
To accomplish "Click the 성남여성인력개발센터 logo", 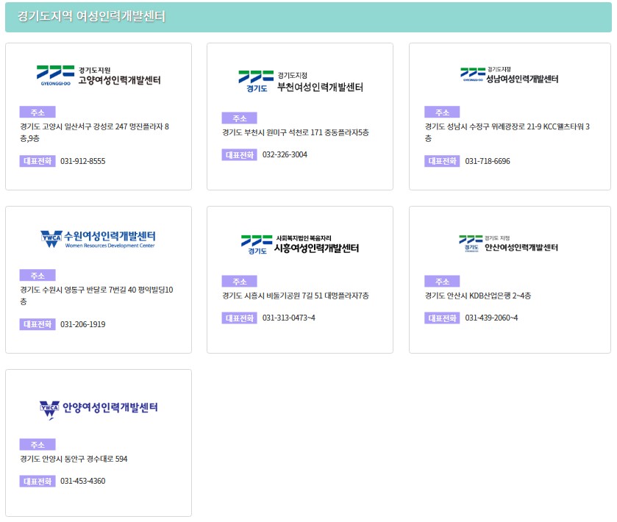I will (x=509, y=75).
